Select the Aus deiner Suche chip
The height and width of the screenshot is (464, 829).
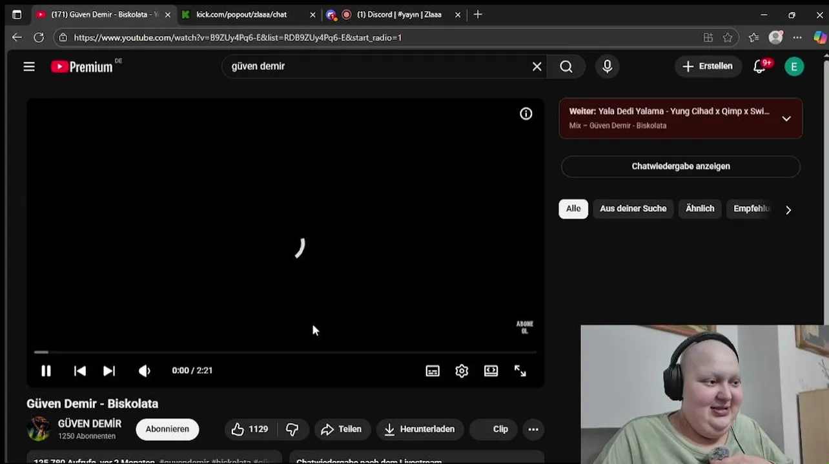[633, 209]
